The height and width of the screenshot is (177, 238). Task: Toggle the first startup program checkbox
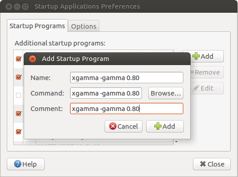pyautogui.click(x=19, y=59)
